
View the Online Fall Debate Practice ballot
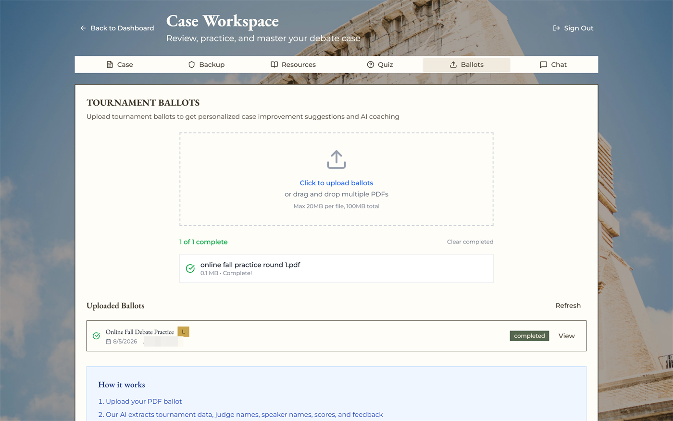point(567,336)
